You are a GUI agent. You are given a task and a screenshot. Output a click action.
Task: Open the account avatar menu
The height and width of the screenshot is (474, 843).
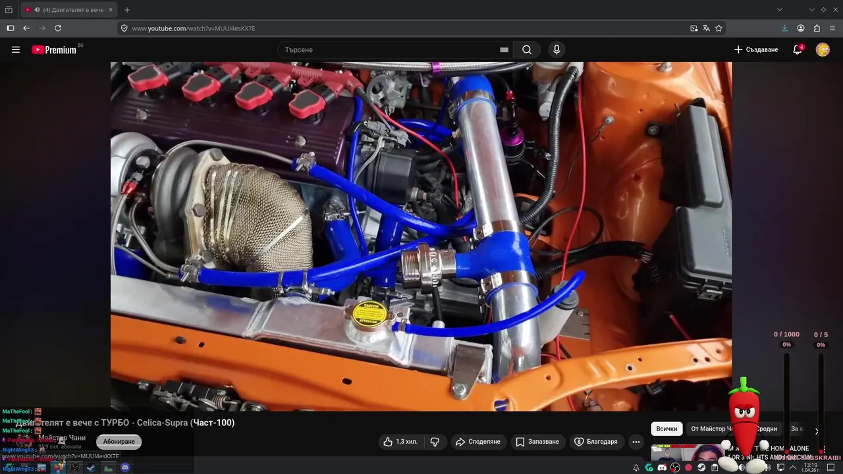coord(823,49)
